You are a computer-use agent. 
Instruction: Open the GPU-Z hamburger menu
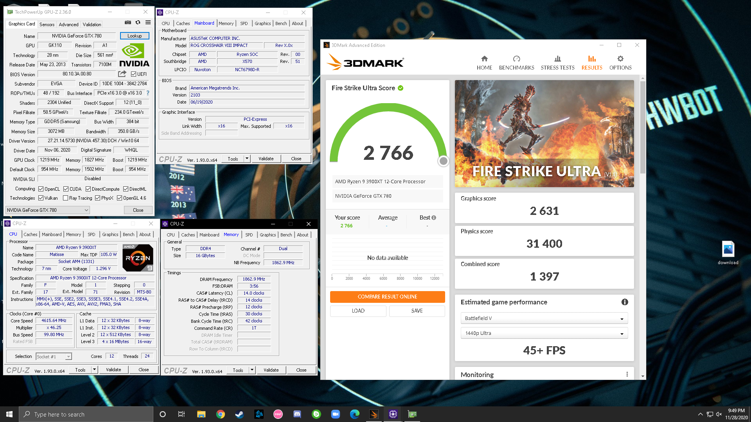point(148,23)
